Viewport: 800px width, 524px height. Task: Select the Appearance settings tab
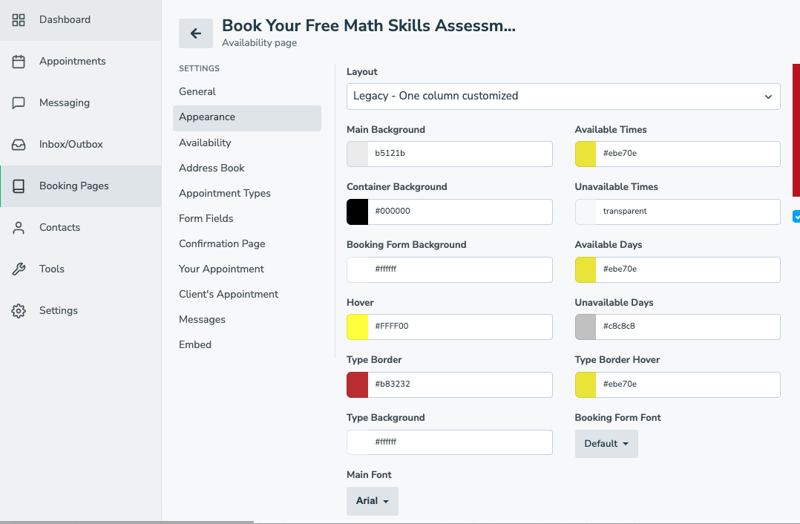pos(247,118)
